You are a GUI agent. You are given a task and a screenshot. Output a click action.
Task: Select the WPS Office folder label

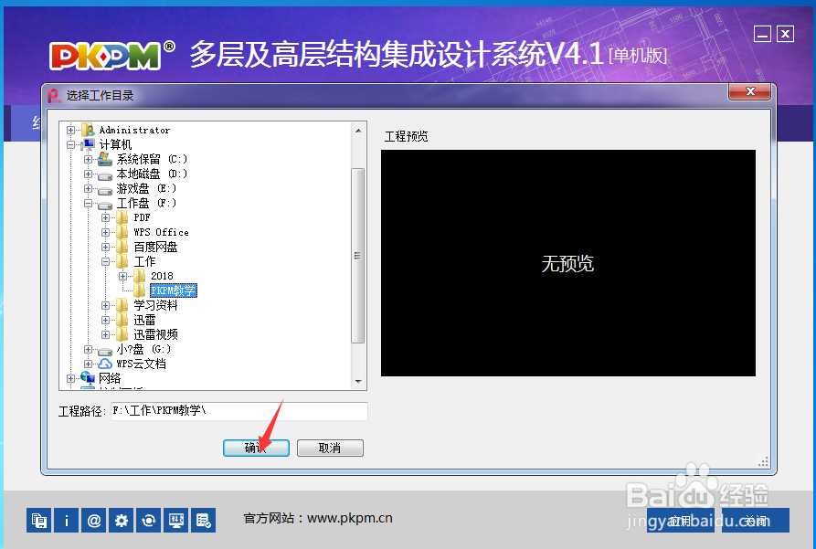pyautogui.click(x=162, y=232)
